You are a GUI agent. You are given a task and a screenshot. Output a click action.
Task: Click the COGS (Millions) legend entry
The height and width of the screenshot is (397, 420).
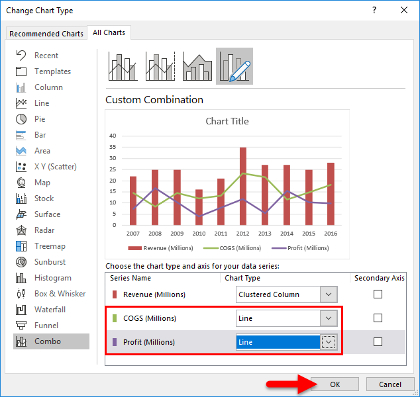(x=232, y=248)
